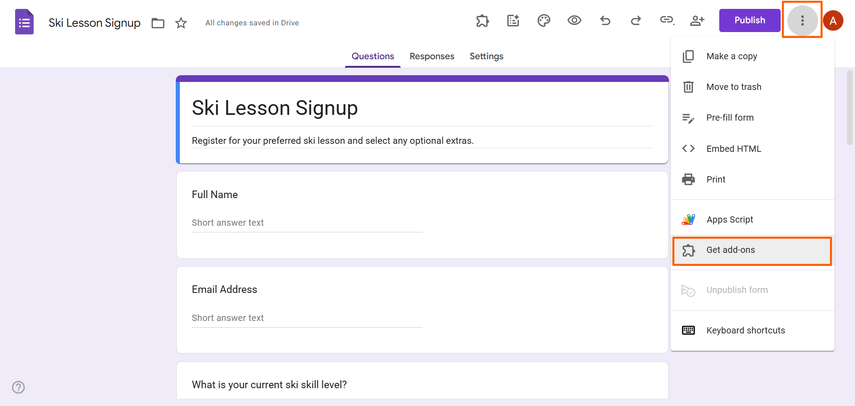Open the Google Forms home icon
Viewport: 855px width, 406px height.
pos(24,21)
